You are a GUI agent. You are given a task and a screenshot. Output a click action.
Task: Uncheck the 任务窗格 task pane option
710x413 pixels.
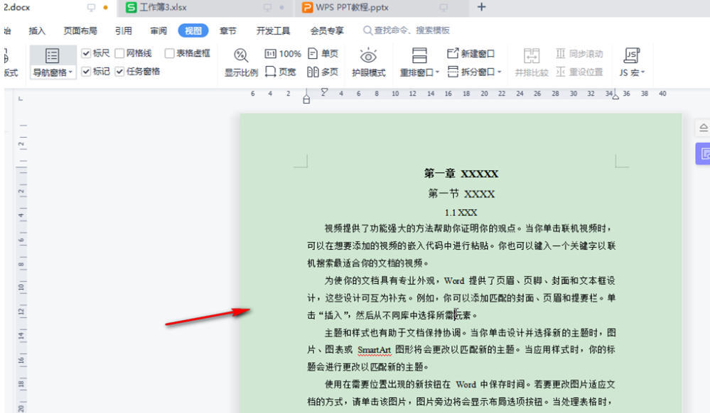pos(119,71)
